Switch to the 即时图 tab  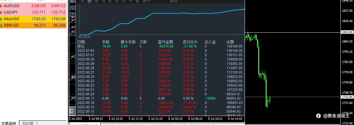tap(28, 123)
